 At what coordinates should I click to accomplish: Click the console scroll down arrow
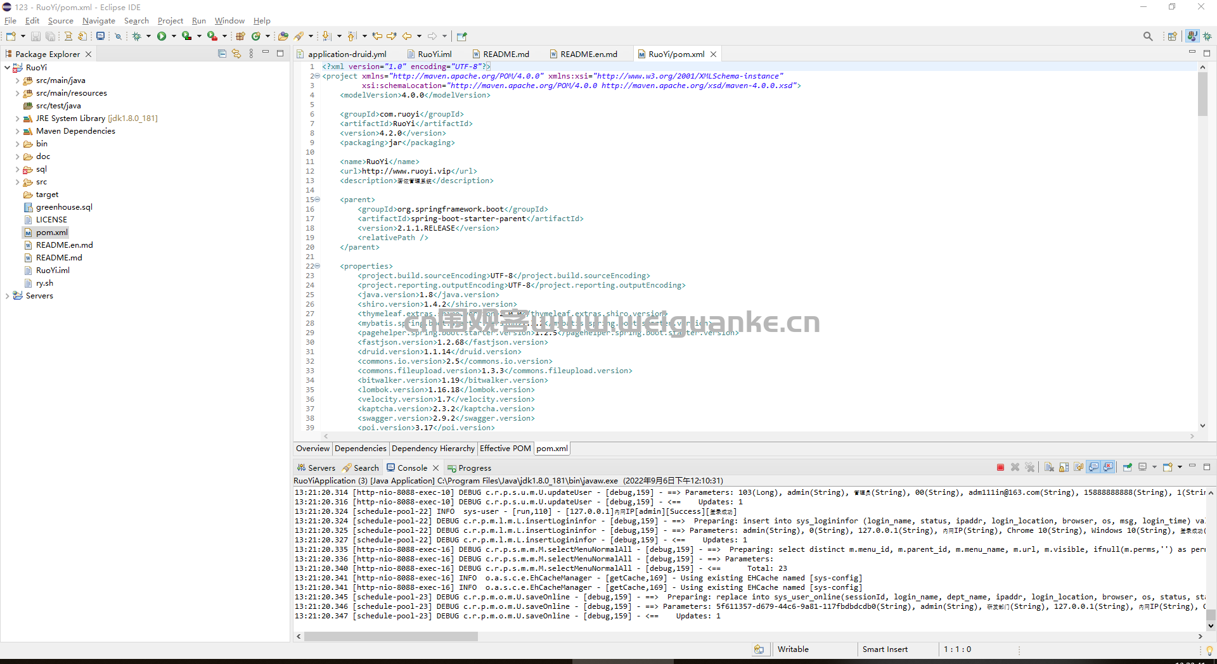[1211, 626]
